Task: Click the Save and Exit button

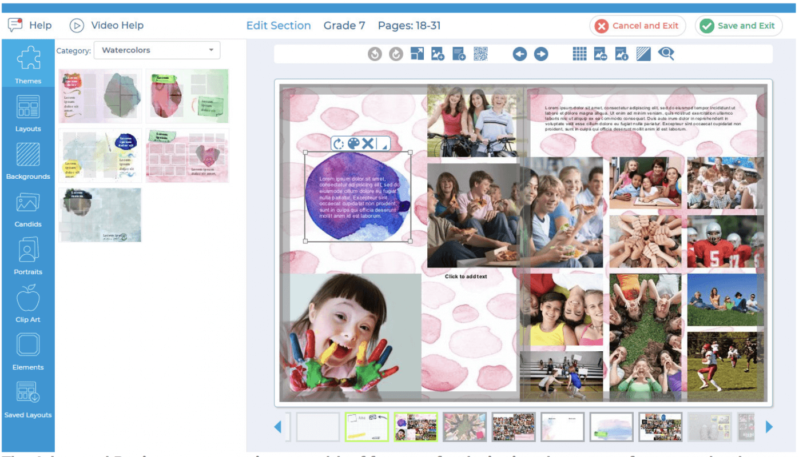Action: click(738, 26)
